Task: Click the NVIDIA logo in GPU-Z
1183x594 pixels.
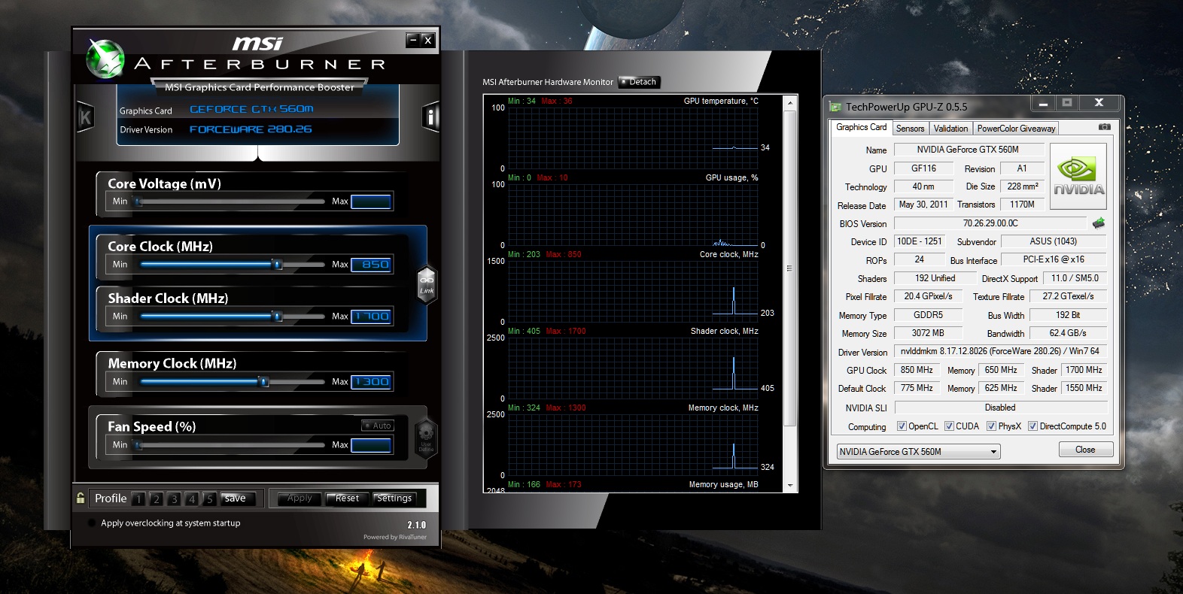Action: pos(1079,175)
